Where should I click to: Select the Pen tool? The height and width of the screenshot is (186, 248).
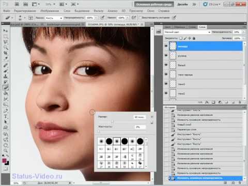click(x=6, y=111)
